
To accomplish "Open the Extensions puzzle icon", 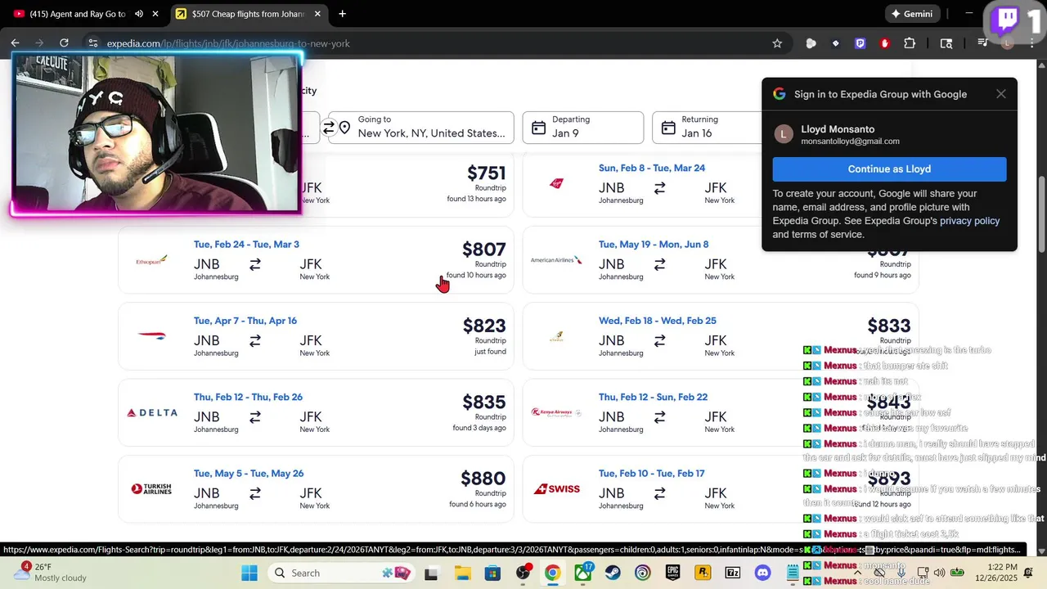I will click(910, 43).
